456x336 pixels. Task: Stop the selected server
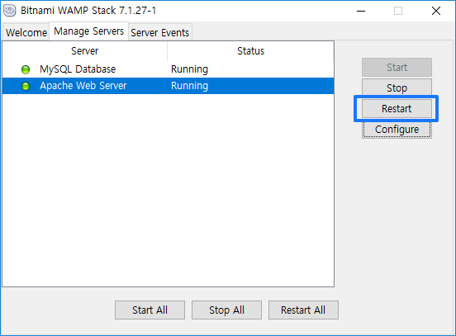[397, 88]
